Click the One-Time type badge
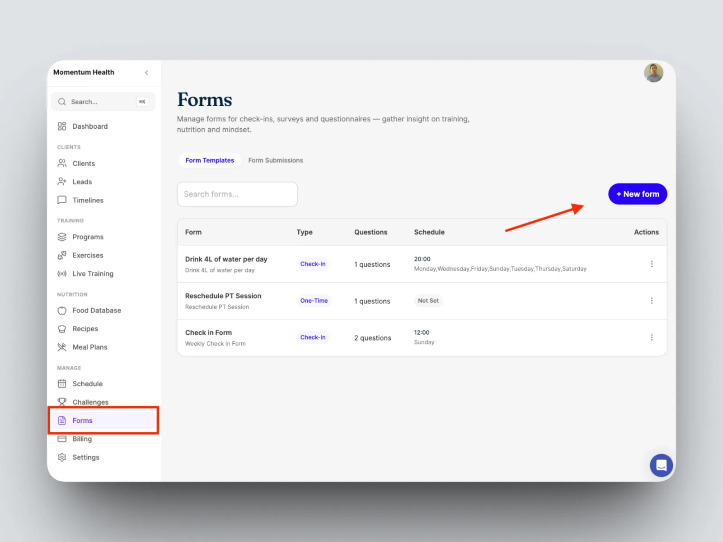Screen dimensions: 723x542 tap(314, 301)
